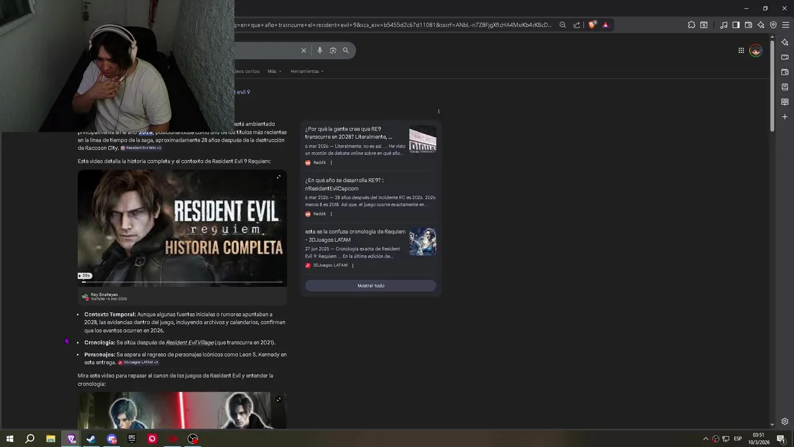Click the Mostrar todo button
794x447 pixels.
pyautogui.click(x=370, y=286)
